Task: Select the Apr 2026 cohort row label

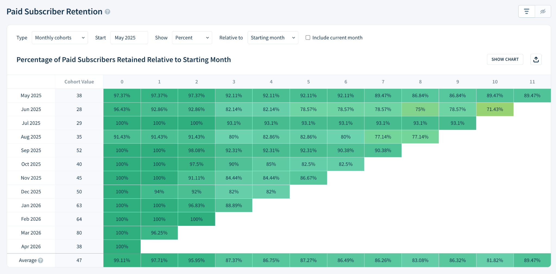Action: pyautogui.click(x=31, y=247)
